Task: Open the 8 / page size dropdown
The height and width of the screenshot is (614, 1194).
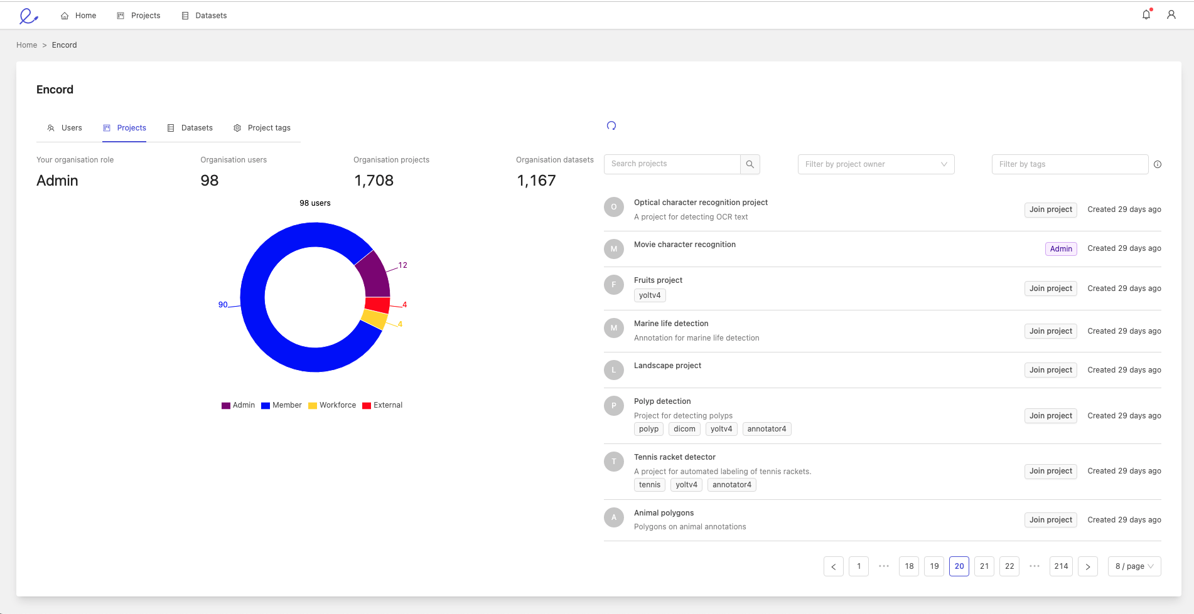Action: pos(1134,566)
